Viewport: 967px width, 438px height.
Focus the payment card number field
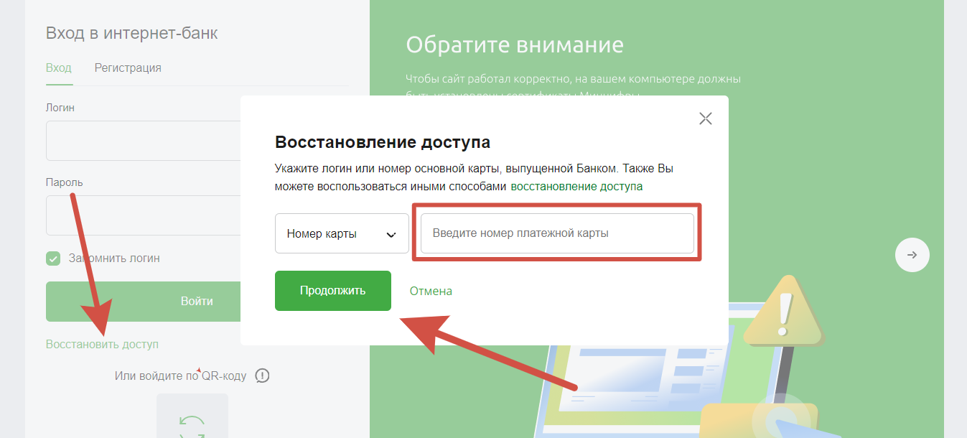[556, 233]
